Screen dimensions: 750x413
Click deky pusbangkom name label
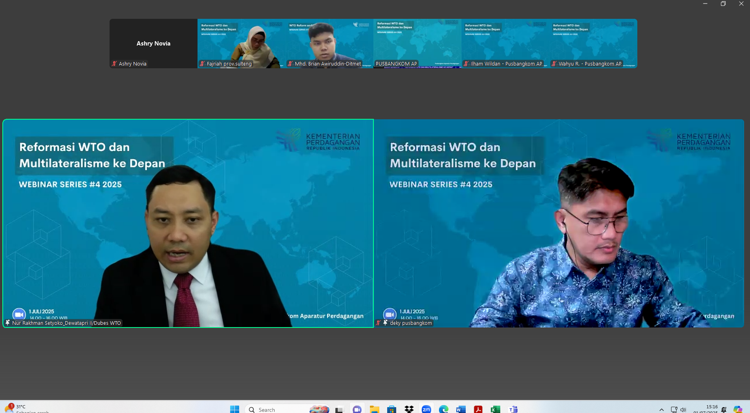click(x=411, y=323)
